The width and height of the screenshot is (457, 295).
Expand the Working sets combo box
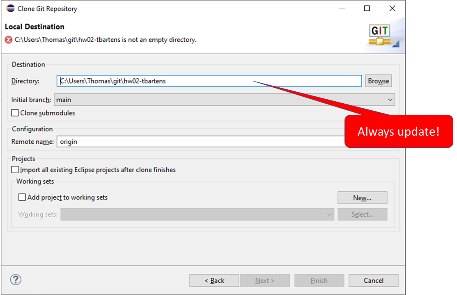197,214
